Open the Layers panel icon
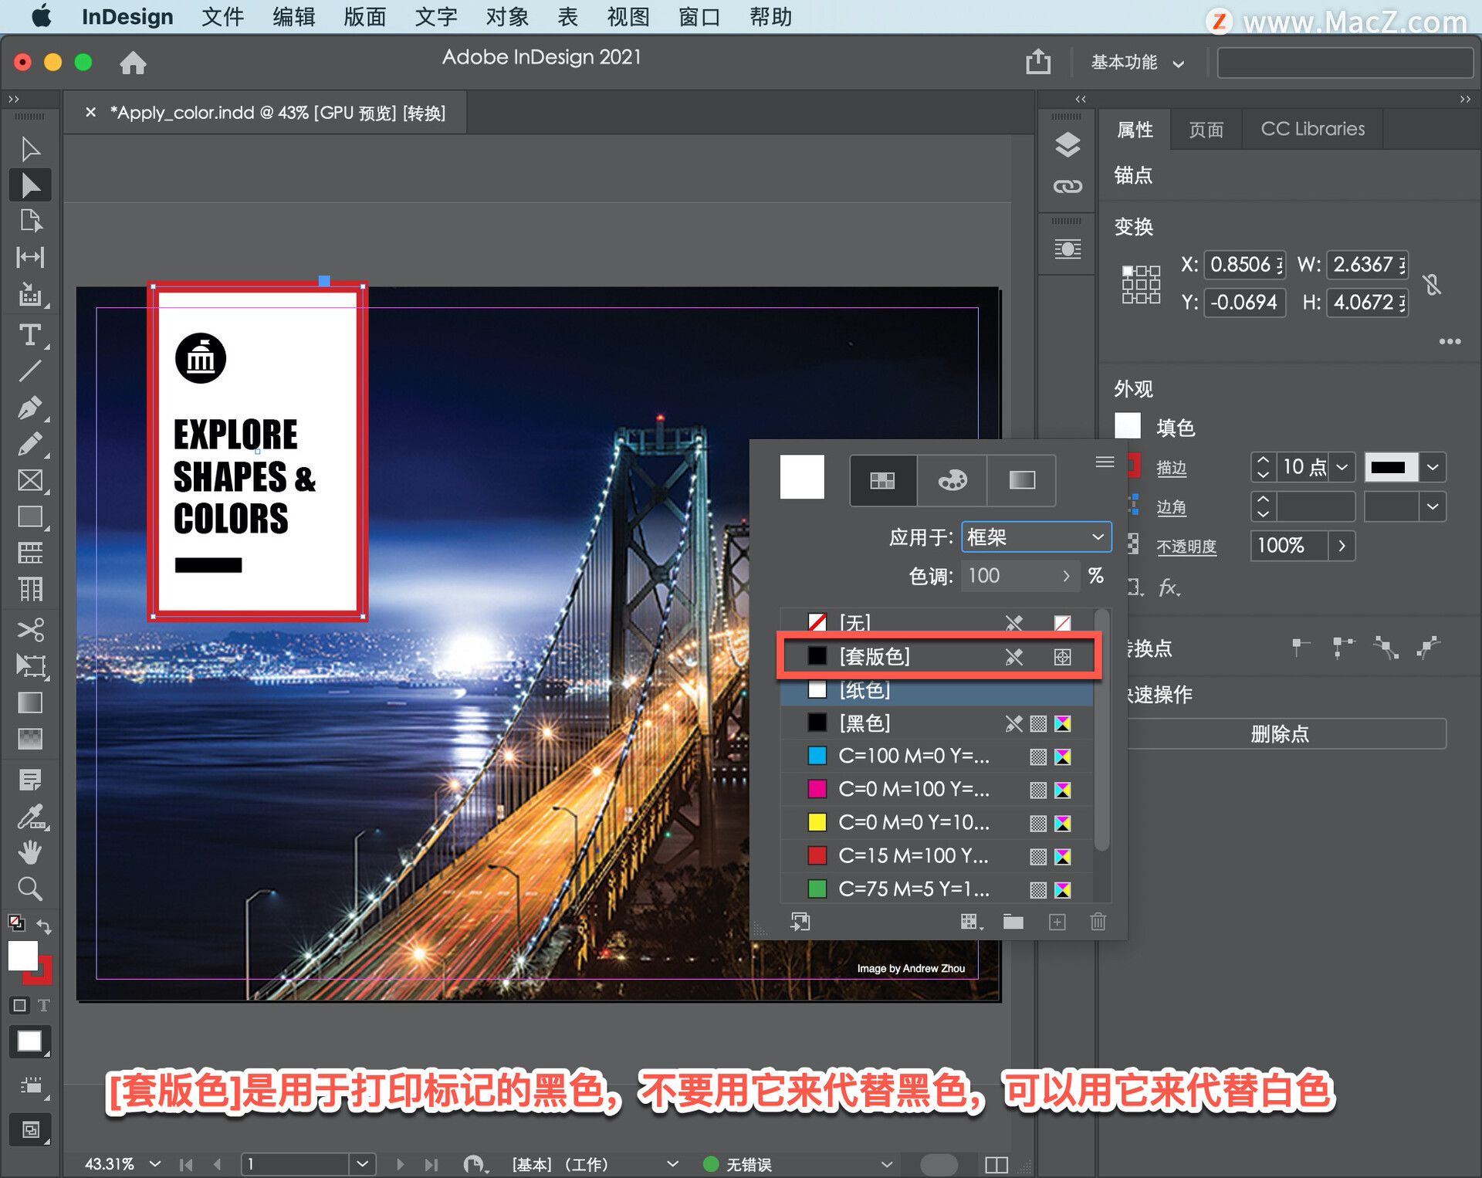Viewport: 1482px width, 1178px height. pyautogui.click(x=1067, y=145)
